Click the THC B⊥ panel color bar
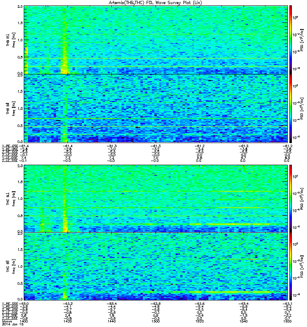The height and width of the screenshot is (327, 307). point(291,199)
